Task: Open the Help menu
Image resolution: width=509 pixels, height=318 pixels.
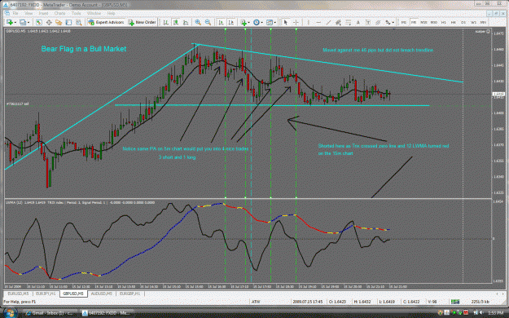Action: (x=111, y=13)
